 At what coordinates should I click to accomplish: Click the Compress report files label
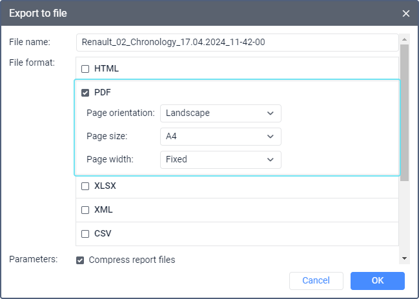coord(132,260)
